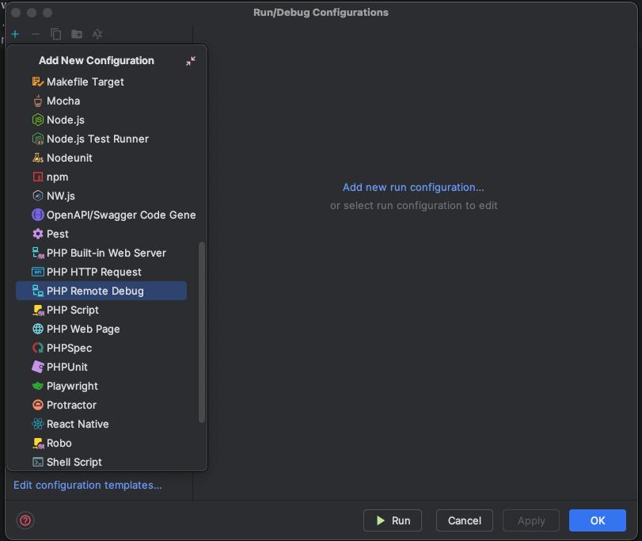Select the Robo configuration entry
The height and width of the screenshot is (541, 642).
point(101,443)
